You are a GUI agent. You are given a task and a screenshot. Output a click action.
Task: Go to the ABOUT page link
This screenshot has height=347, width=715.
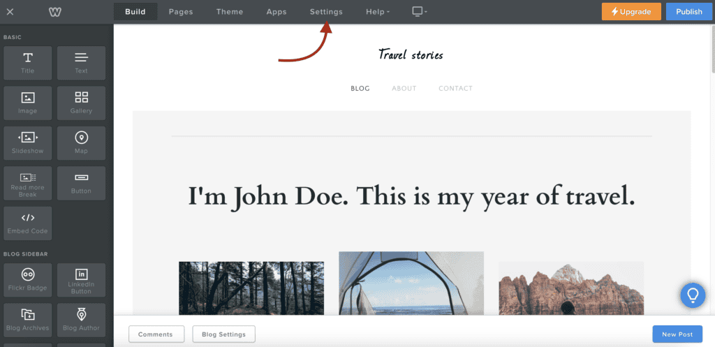coord(404,89)
